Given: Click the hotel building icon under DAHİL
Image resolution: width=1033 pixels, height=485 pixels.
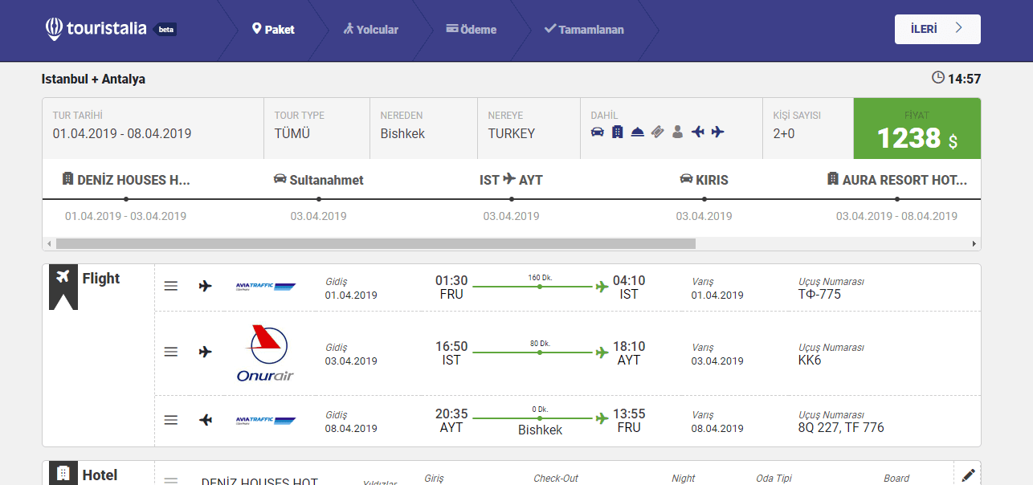Looking at the screenshot, I should 617,132.
